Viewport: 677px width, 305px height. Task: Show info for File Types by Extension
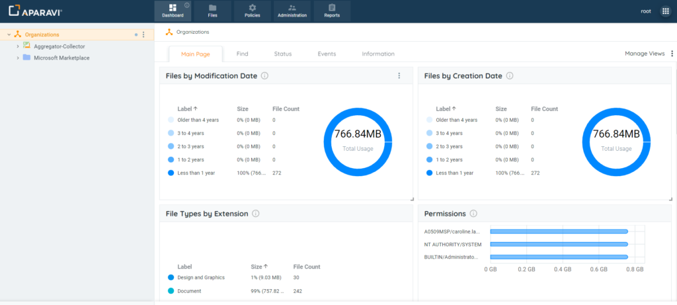click(256, 214)
